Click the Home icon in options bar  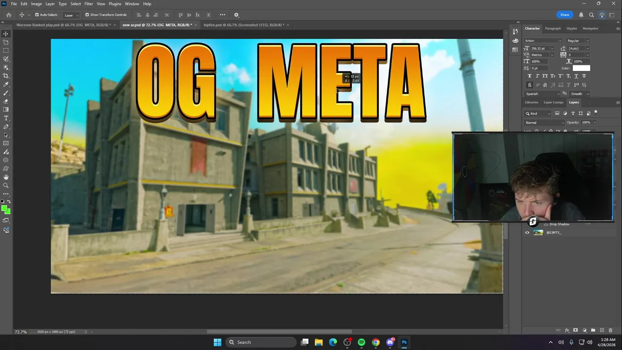pyautogui.click(x=8, y=15)
